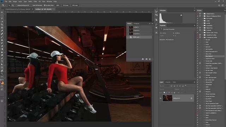Enable Zoom All Windows checkbox
Image resolution: width=226 pixels, height=127 pixels.
[x=31, y=5]
